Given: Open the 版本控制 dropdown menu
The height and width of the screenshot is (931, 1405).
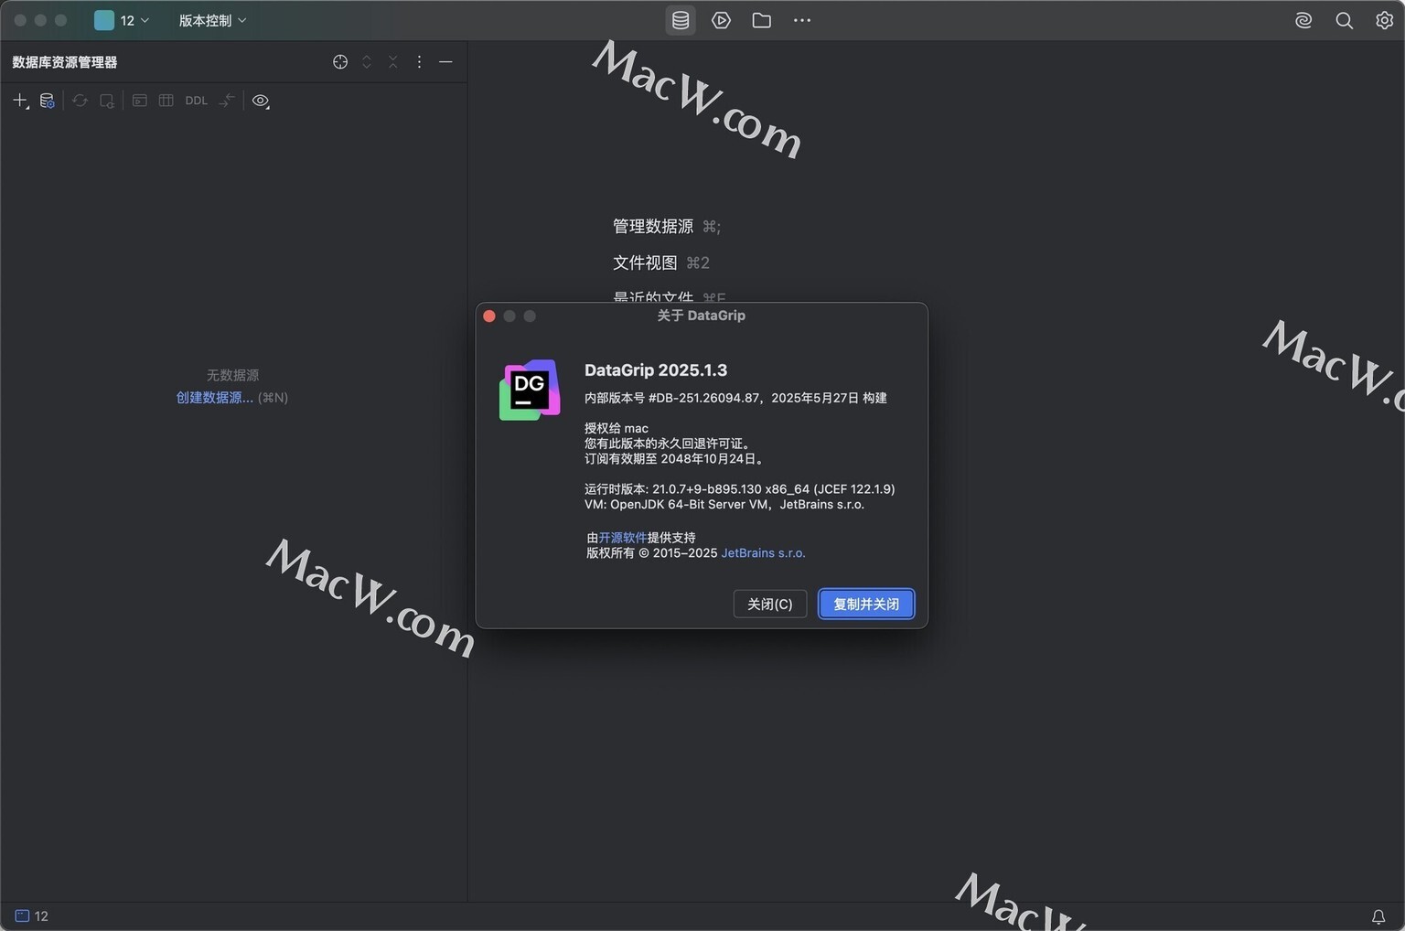Looking at the screenshot, I should pos(212,20).
